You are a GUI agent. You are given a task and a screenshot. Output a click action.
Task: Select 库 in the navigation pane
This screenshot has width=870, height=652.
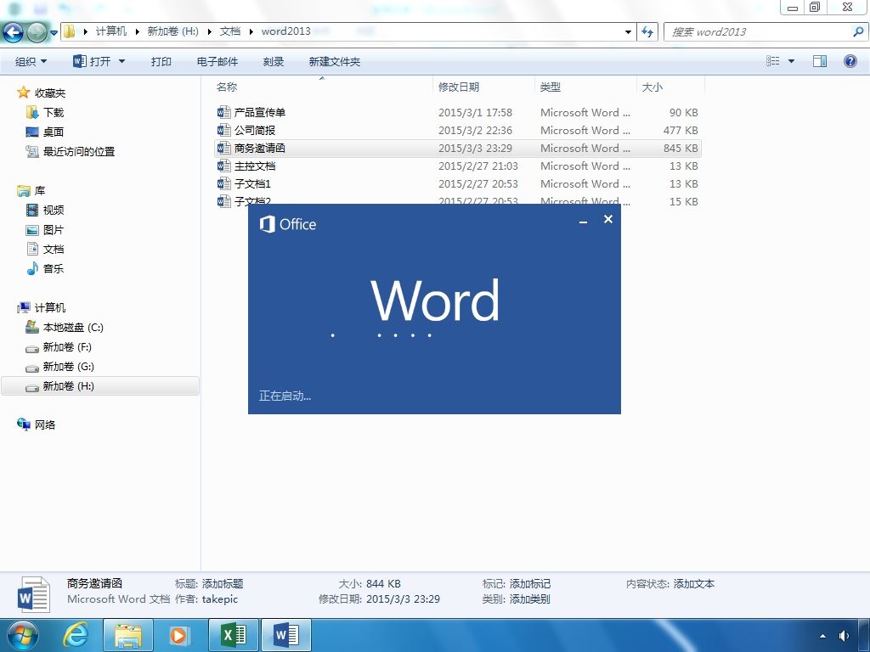(x=39, y=191)
